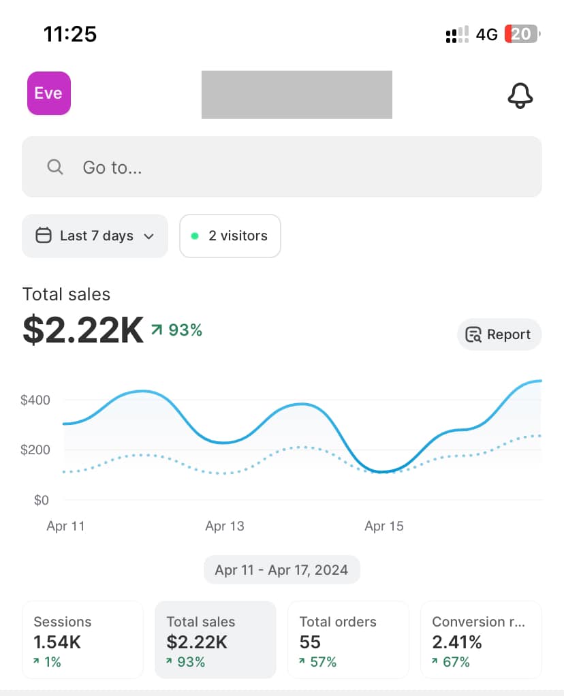The width and height of the screenshot is (564, 696).
Task: Click the $2.22K total sales figure
Action: tap(82, 330)
